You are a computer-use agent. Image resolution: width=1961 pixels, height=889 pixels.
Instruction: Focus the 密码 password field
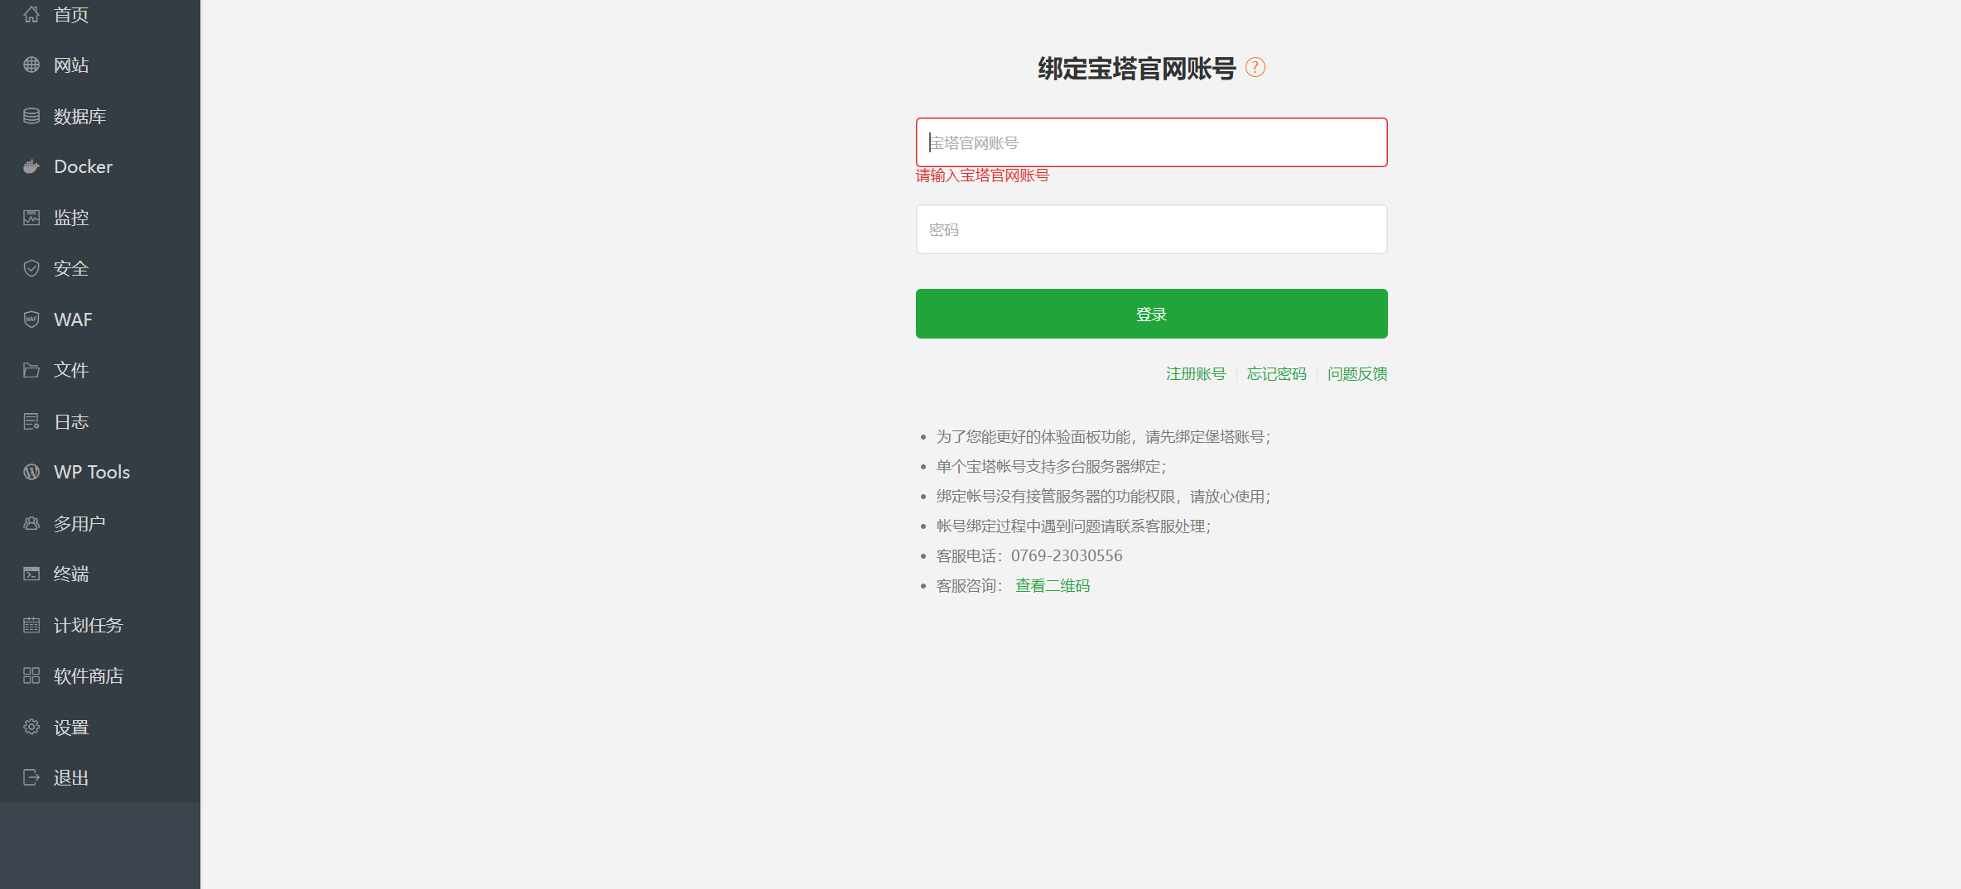pyautogui.click(x=1151, y=229)
